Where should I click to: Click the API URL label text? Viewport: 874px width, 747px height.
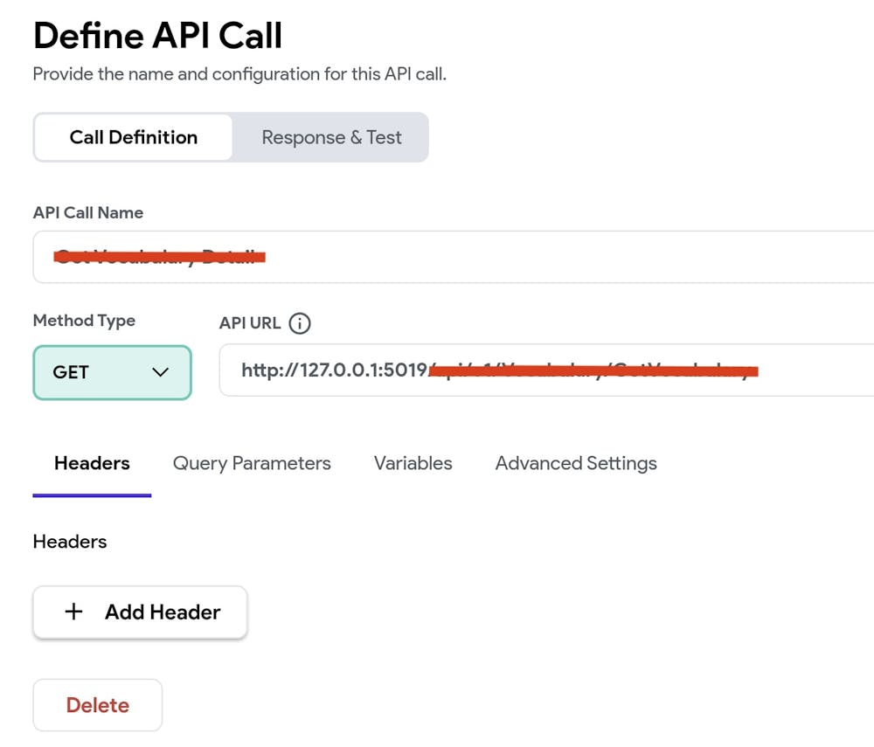[250, 323]
